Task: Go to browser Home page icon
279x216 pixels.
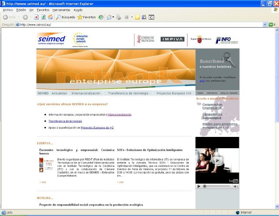Action: click(x=50, y=17)
